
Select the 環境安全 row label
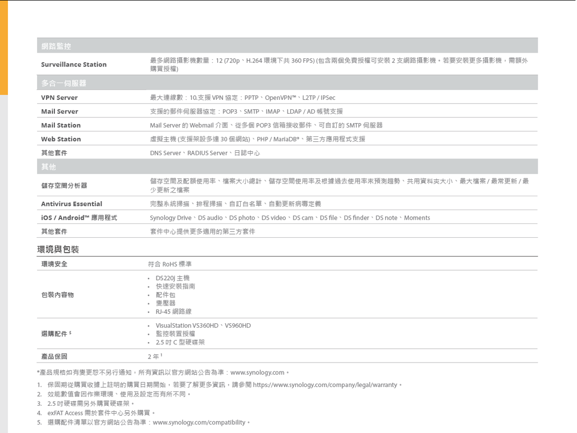click(54, 264)
